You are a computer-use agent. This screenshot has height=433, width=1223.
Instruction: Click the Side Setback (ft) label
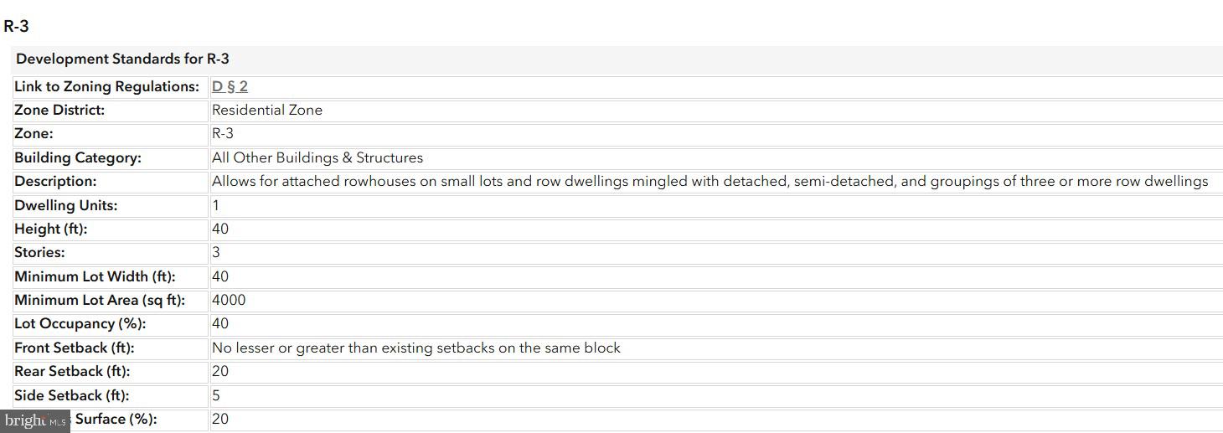72,395
